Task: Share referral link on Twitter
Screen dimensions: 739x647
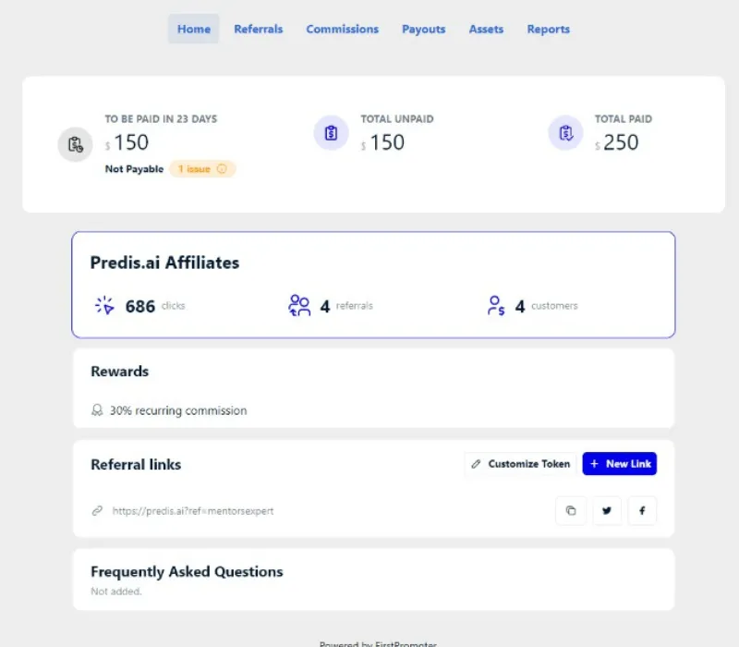Action: (606, 510)
